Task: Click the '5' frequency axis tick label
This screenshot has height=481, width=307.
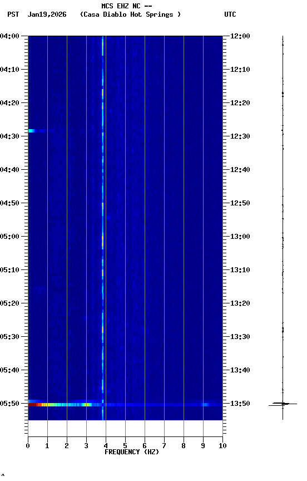Action: [x=125, y=446]
